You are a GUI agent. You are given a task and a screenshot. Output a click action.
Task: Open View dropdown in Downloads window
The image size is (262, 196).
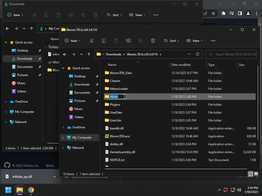[137, 15]
